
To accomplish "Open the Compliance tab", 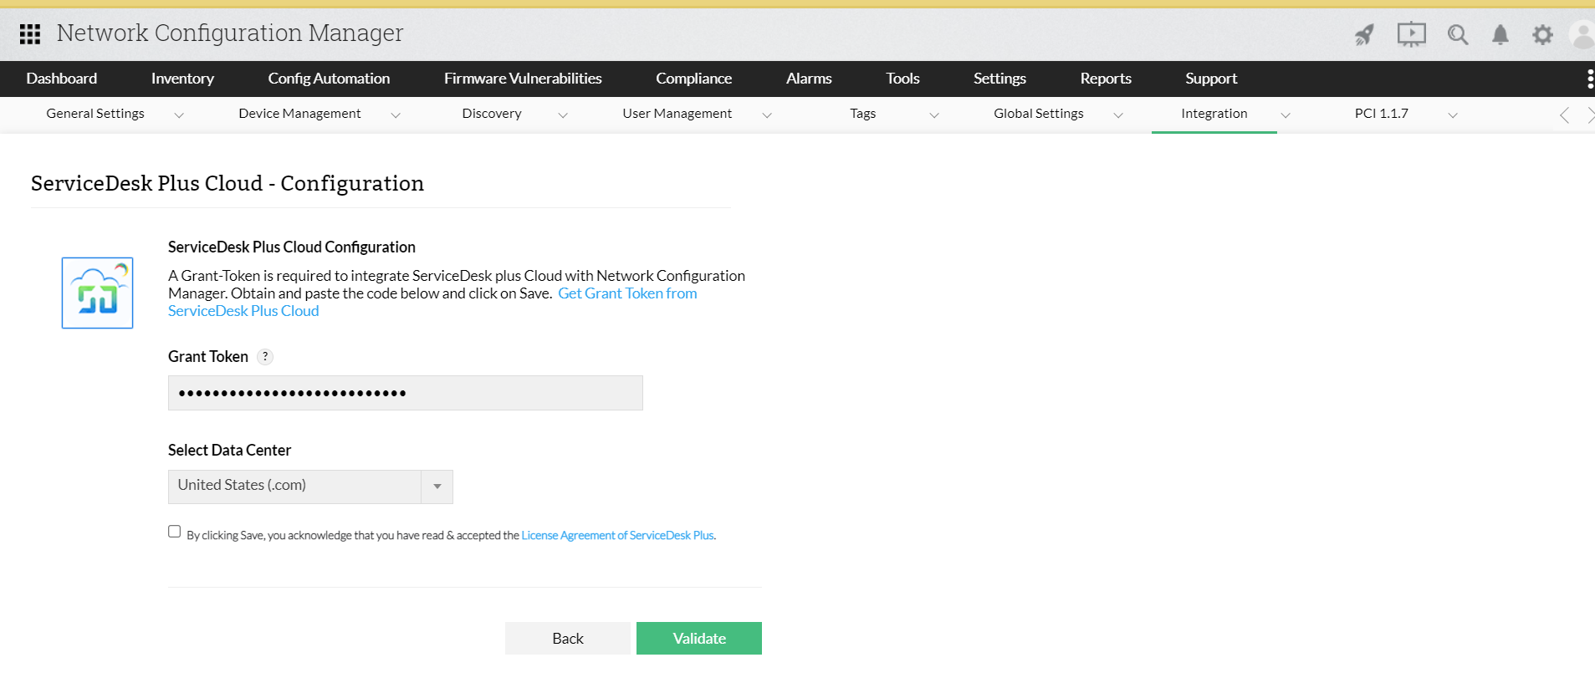I will [693, 79].
